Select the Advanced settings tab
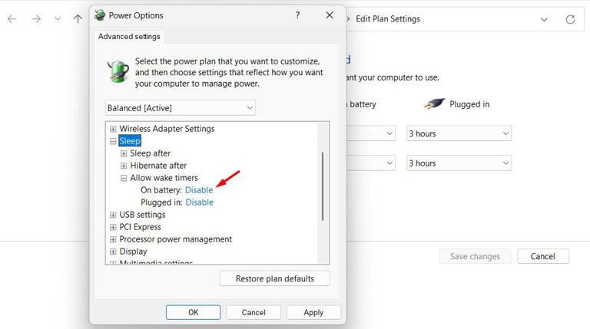The width and height of the screenshot is (590, 329). [128, 37]
